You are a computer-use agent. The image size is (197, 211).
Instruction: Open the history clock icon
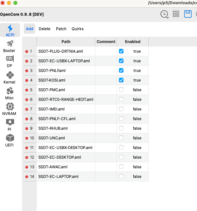point(164,14)
